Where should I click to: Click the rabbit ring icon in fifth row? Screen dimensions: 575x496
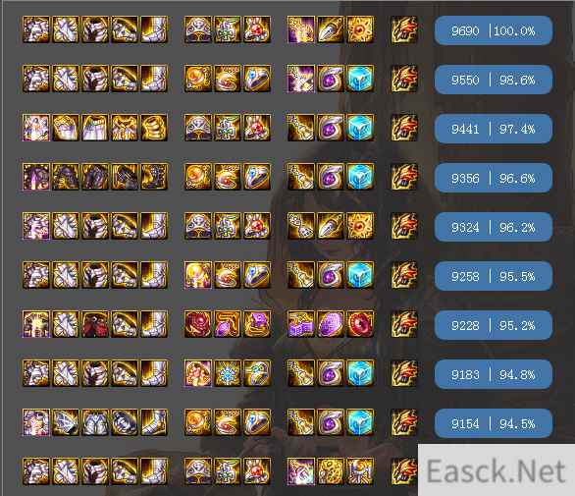coord(257,227)
